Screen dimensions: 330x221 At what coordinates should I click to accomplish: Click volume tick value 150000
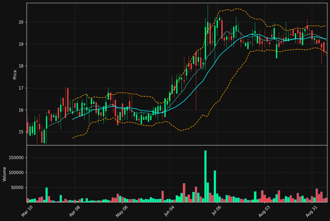(16, 158)
